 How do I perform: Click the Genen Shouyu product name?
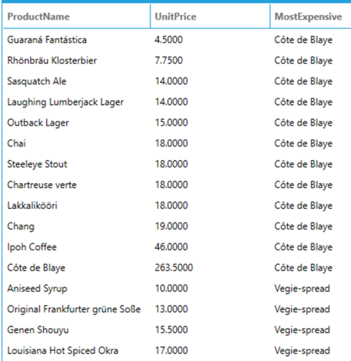(38, 330)
